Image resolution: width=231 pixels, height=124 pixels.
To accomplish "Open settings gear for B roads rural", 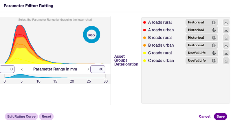I will 214,38.
